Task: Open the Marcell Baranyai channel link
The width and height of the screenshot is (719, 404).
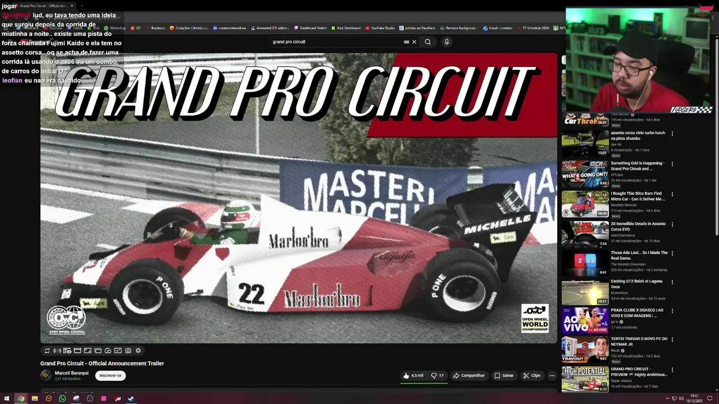Action: pos(71,373)
